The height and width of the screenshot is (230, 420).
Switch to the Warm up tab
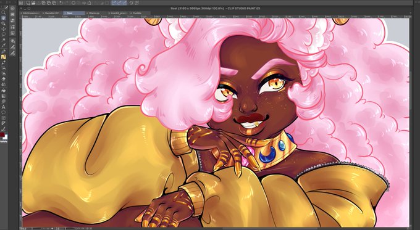pos(94,13)
